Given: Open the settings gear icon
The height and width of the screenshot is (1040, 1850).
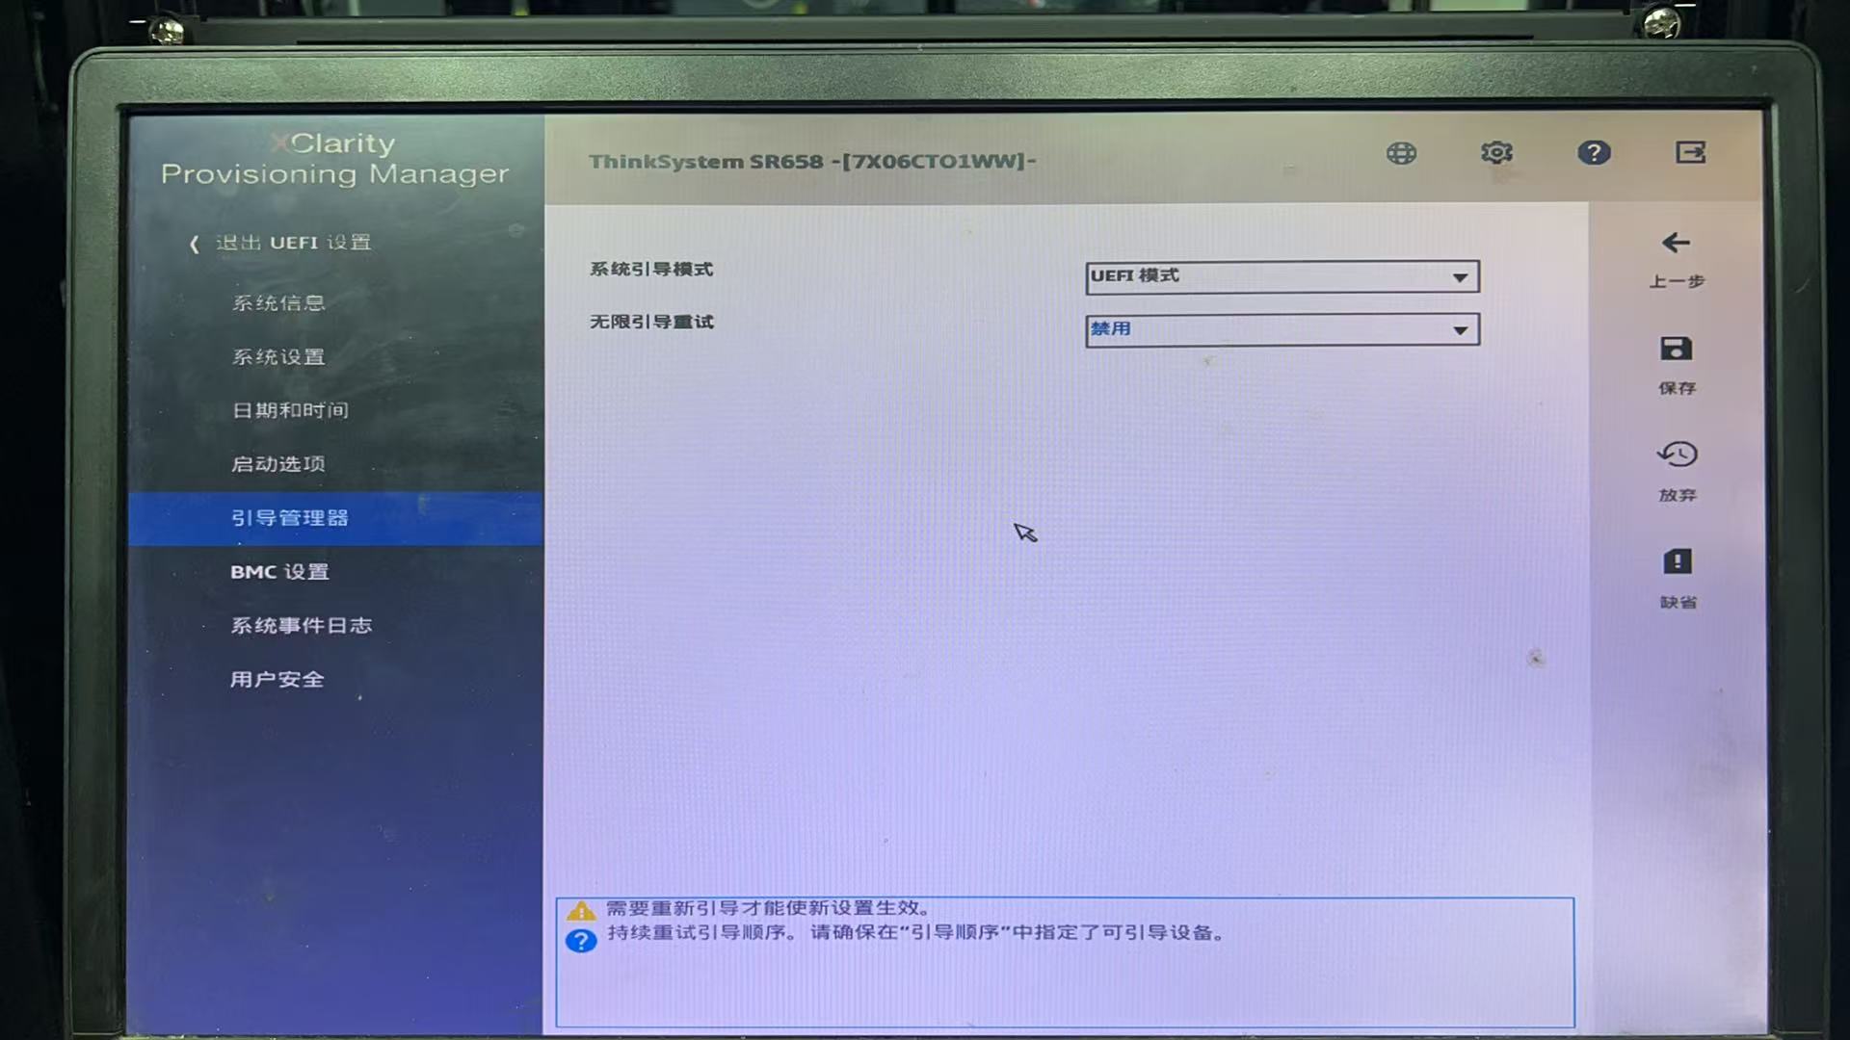Looking at the screenshot, I should (x=1496, y=153).
